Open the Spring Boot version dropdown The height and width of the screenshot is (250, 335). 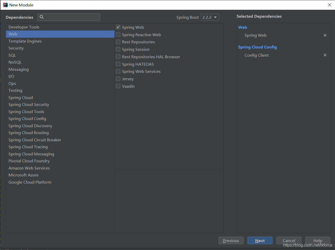(210, 17)
